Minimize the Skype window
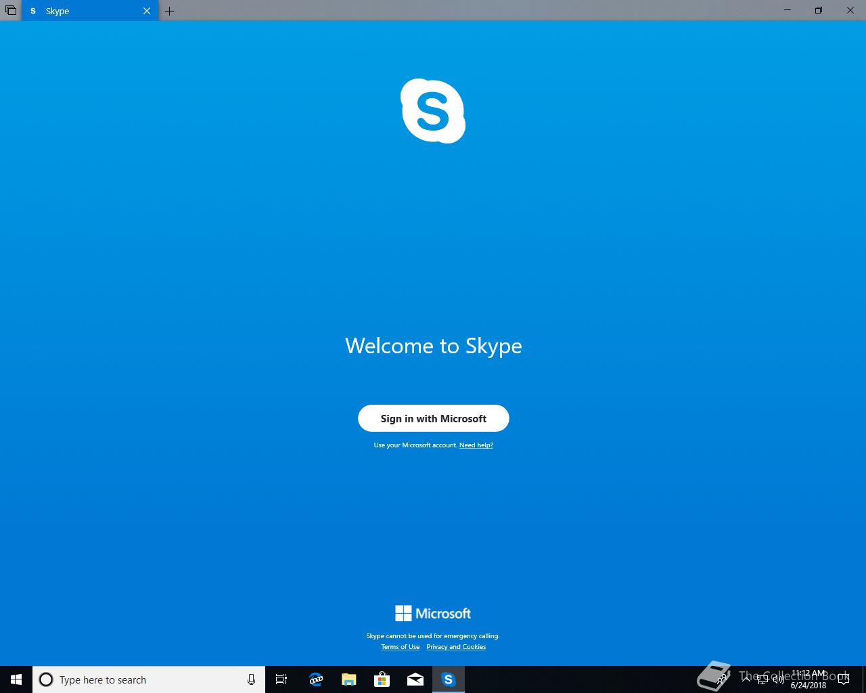 click(788, 10)
